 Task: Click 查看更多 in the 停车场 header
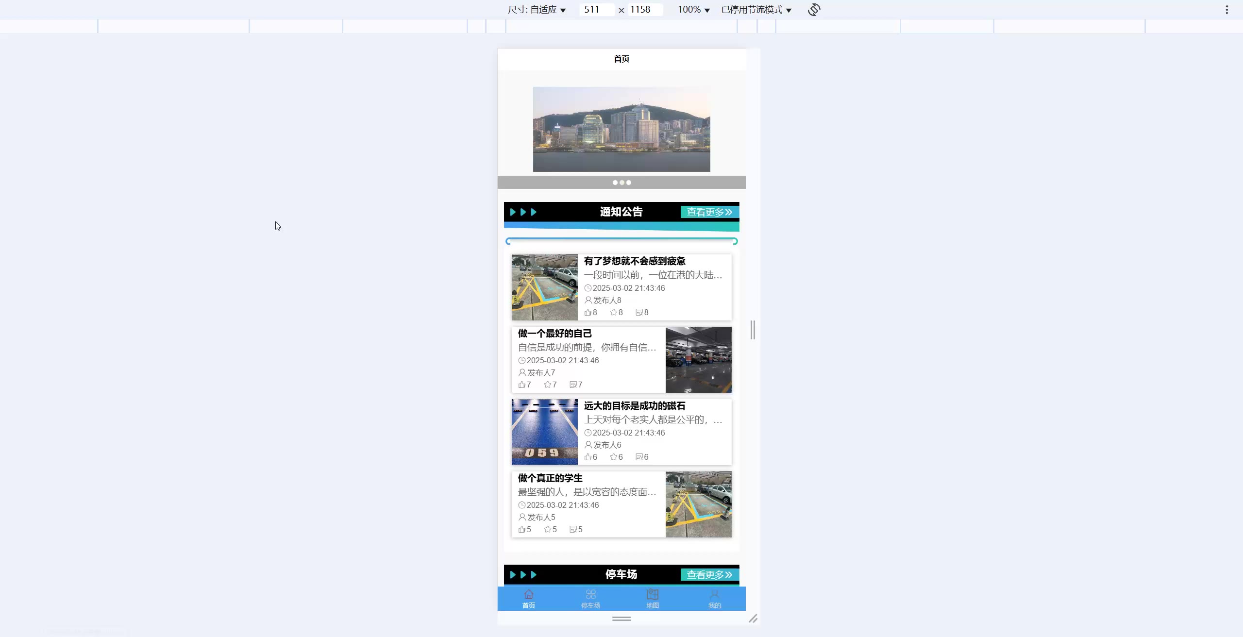(709, 575)
